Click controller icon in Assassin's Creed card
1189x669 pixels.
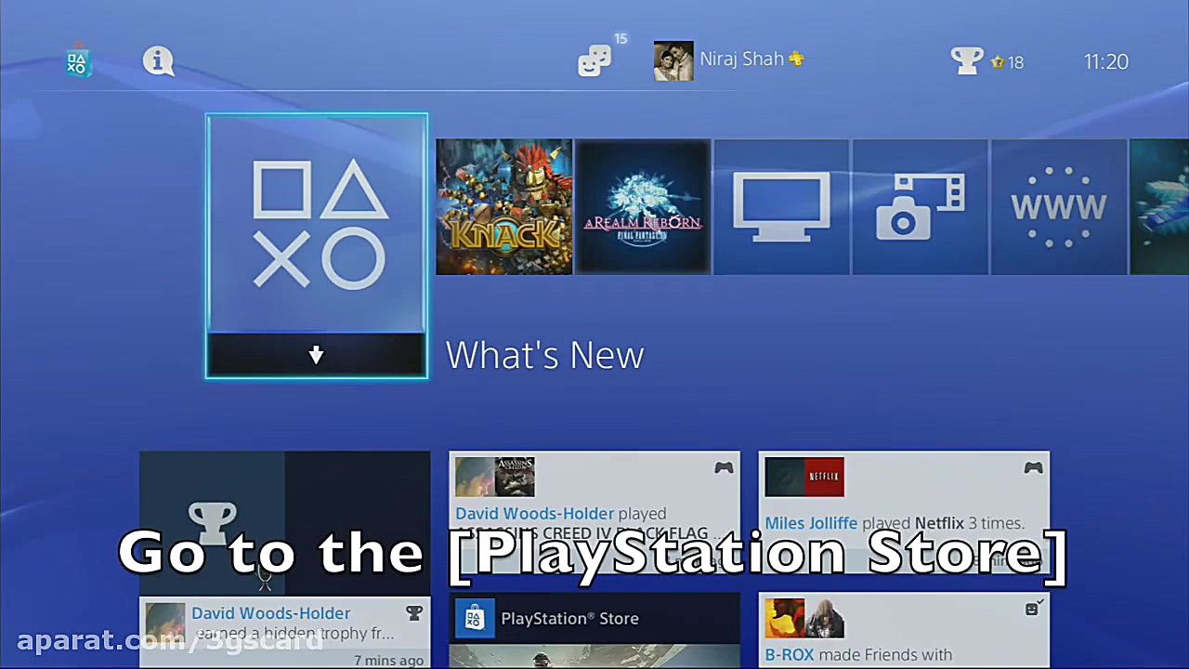[x=724, y=468]
